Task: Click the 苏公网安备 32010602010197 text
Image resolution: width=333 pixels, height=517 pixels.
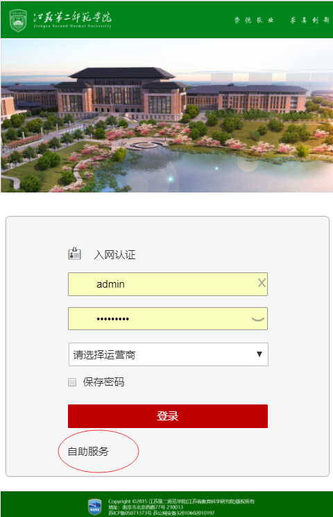Action: point(184,513)
